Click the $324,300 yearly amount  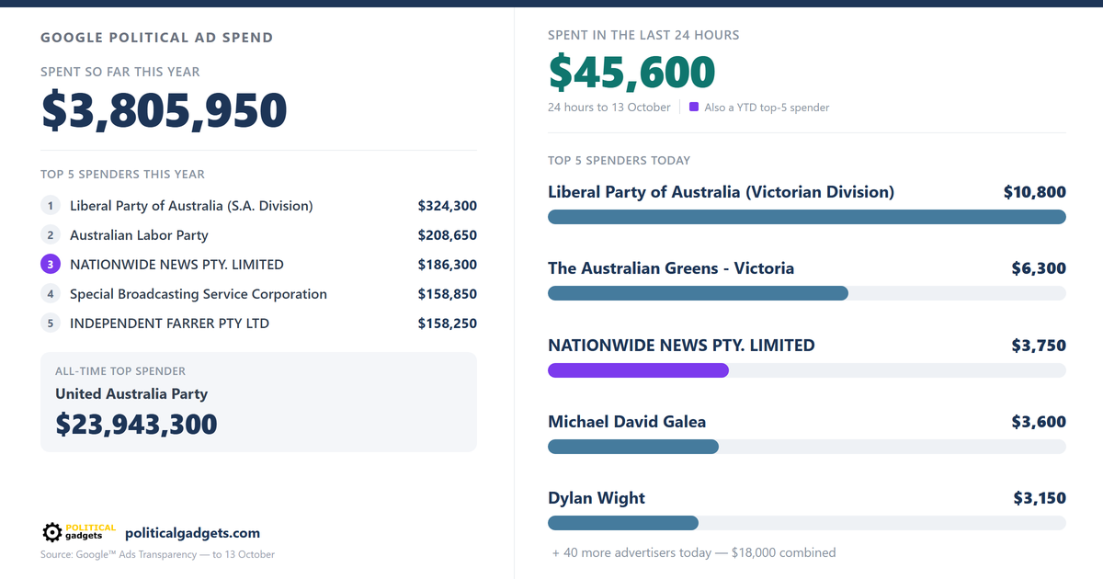click(x=448, y=206)
